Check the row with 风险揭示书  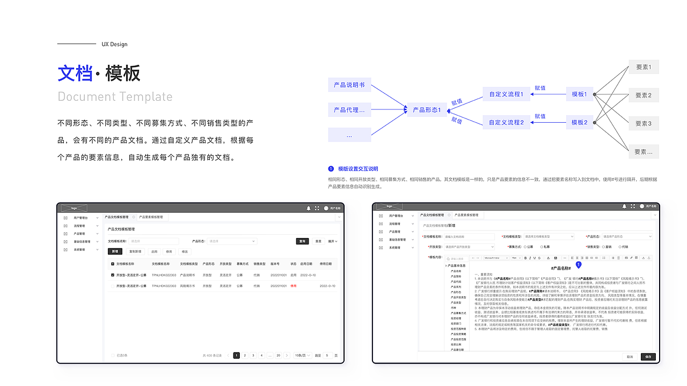112,286
